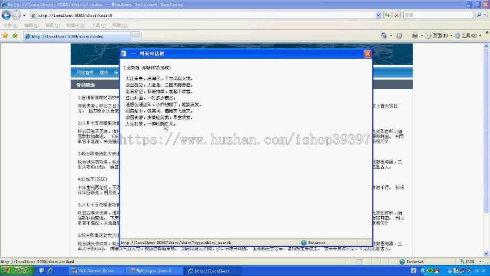Open the Print dropdown arrow
Image resolution: width=490 pixels, height=276 pixels.
[x=422, y=35]
